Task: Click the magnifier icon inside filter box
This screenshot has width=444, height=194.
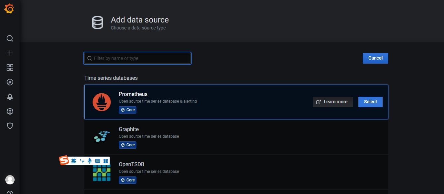Action: (x=90, y=58)
